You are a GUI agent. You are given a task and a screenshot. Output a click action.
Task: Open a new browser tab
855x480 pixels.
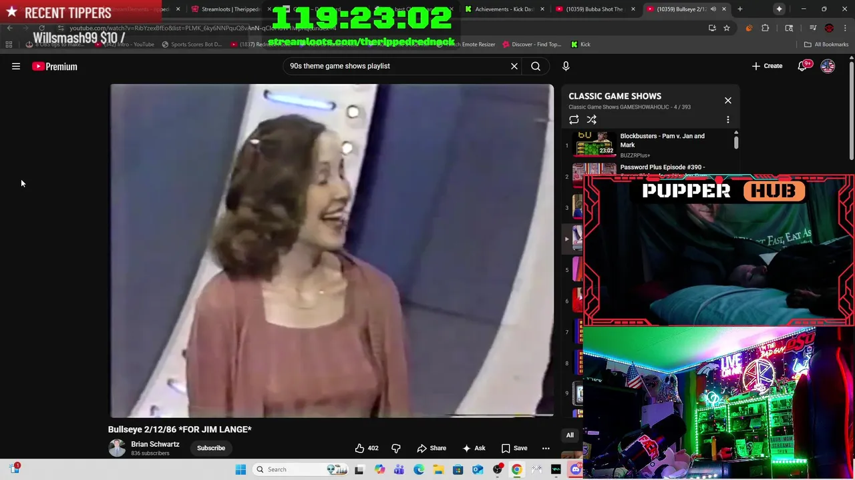[739, 9]
